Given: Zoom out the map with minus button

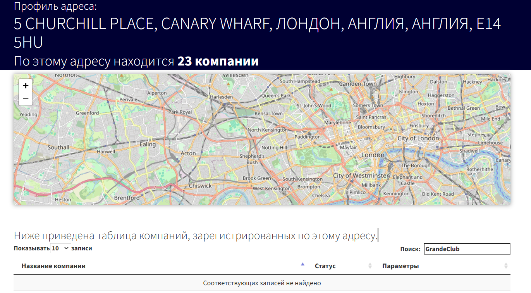Looking at the screenshot, I should [26, 99].
